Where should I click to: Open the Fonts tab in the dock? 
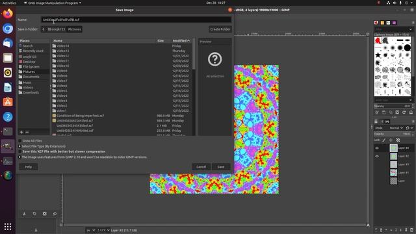click(x=388, y=23)
